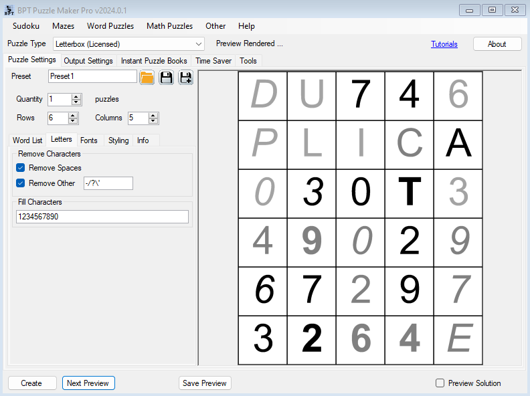The width and height of the screenshot is (530, 396).
Task: Expand the Puzzle Type dropdown
Action: (198, 44)
